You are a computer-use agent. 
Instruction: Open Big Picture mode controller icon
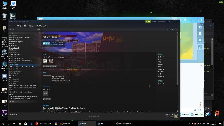pos(169,21)
